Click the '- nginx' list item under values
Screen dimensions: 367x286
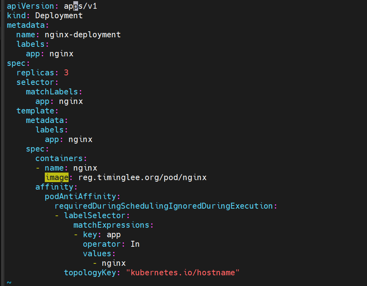coord(109,263)
